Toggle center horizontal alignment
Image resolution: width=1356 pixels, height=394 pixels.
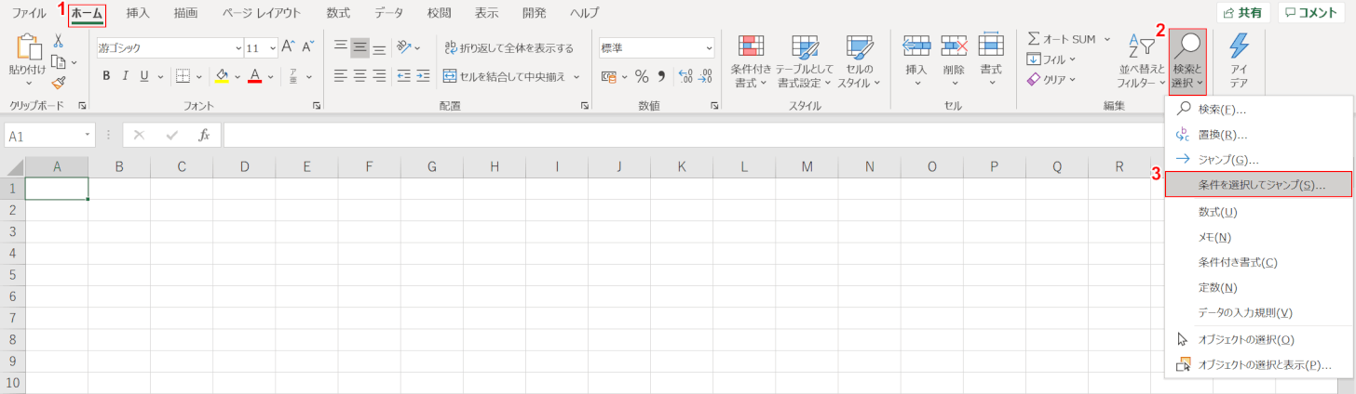359,76
